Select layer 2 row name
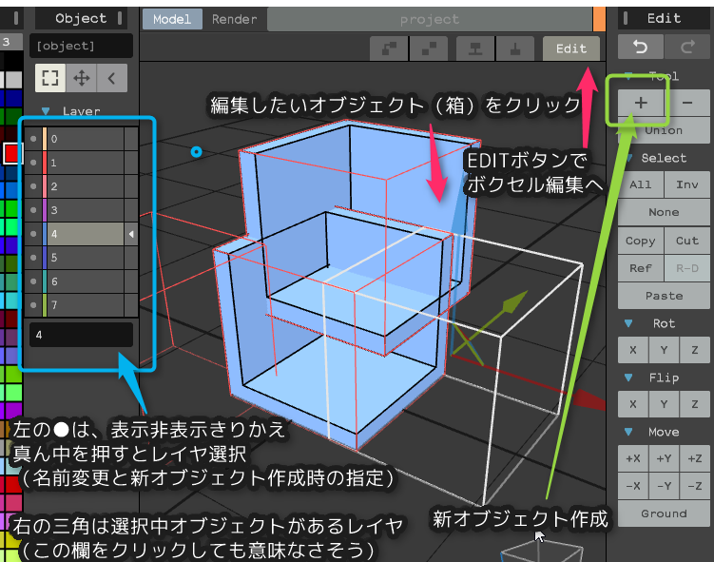The height and width of the screenshot is (562, 714). click(x=86, y=186)
